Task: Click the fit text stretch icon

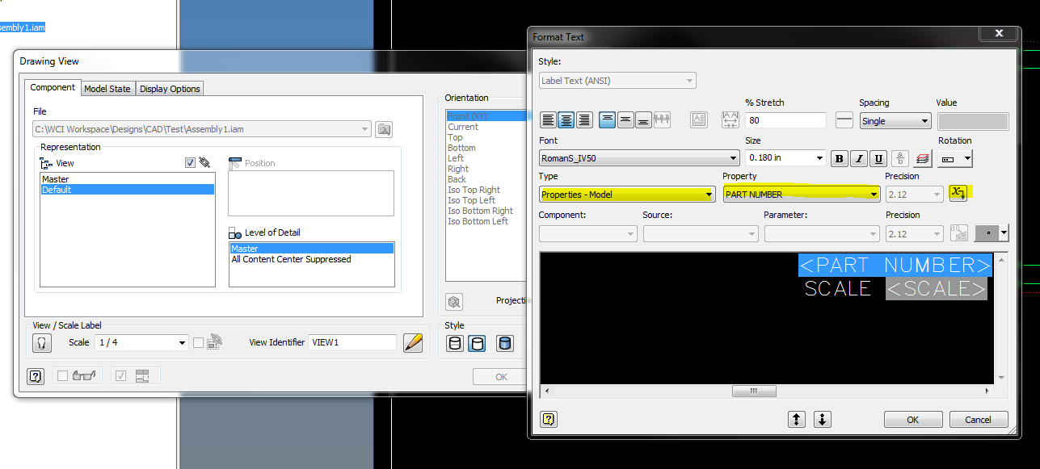Action: [731, 120]
